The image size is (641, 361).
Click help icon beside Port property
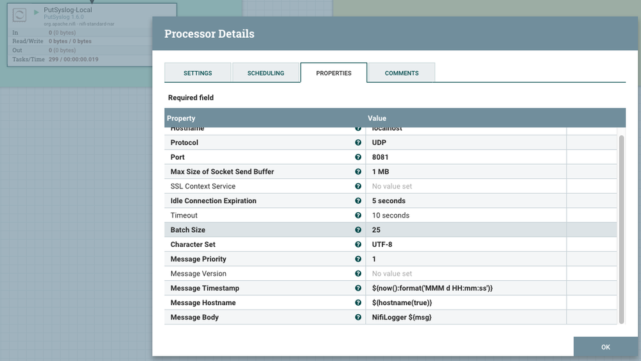coord(358,157)
